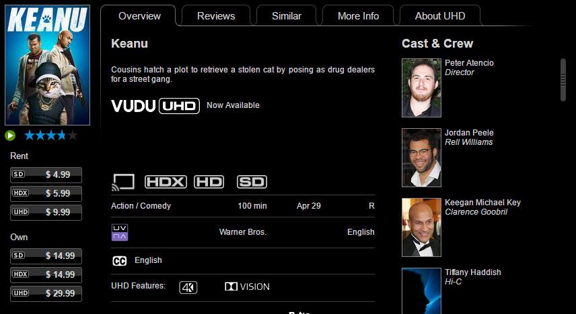The width and height of the screenshot is (576, 314).
Task: Click the English closed caption language text
Action: tap(148, 260)
